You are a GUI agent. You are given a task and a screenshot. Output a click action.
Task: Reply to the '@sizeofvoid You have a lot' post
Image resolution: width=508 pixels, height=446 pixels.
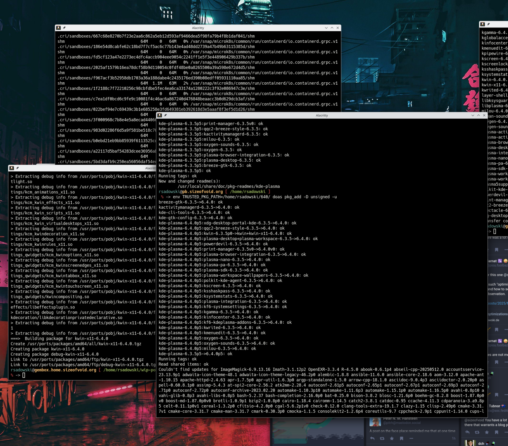pos(467,432)
